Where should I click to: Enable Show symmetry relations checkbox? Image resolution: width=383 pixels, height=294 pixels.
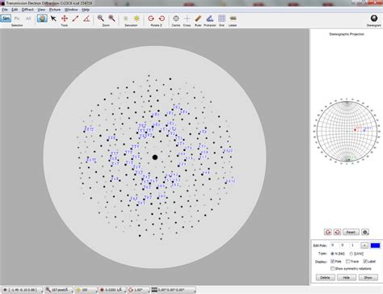[x=333, y=269]
